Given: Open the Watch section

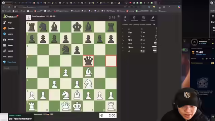Looking at the screenshot, I should [x=8, y=40].
